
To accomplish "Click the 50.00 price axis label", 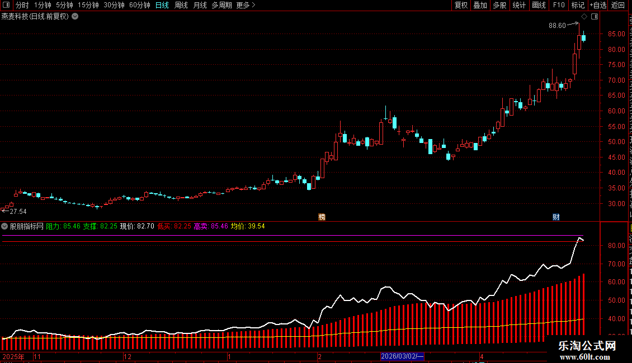I will pyautogui.click(x=617, y=142).
